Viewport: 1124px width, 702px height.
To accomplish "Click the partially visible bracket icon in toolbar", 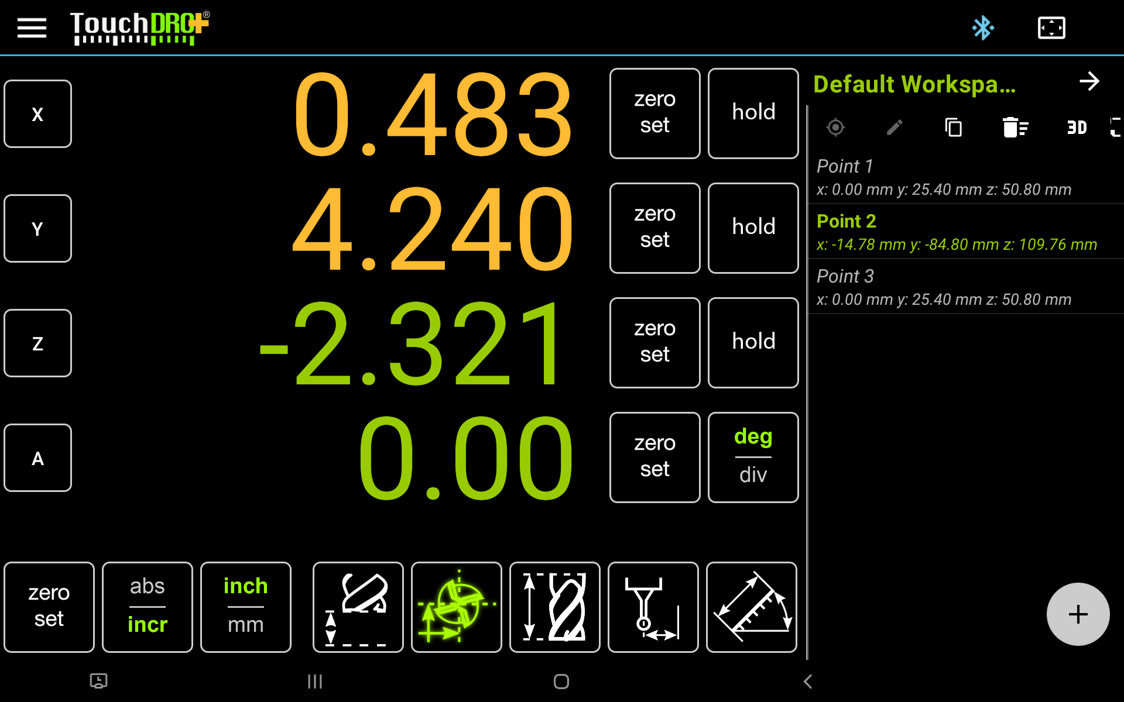I will click(1116, 127).
